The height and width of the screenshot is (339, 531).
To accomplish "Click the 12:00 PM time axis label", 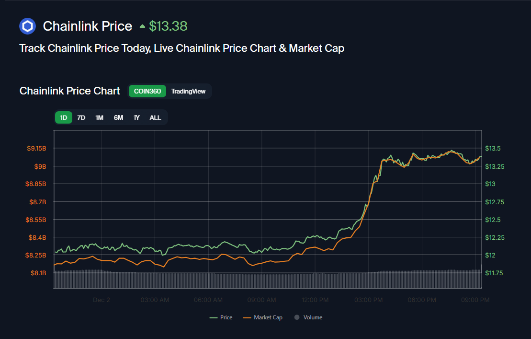I will (x=315, y=300).
